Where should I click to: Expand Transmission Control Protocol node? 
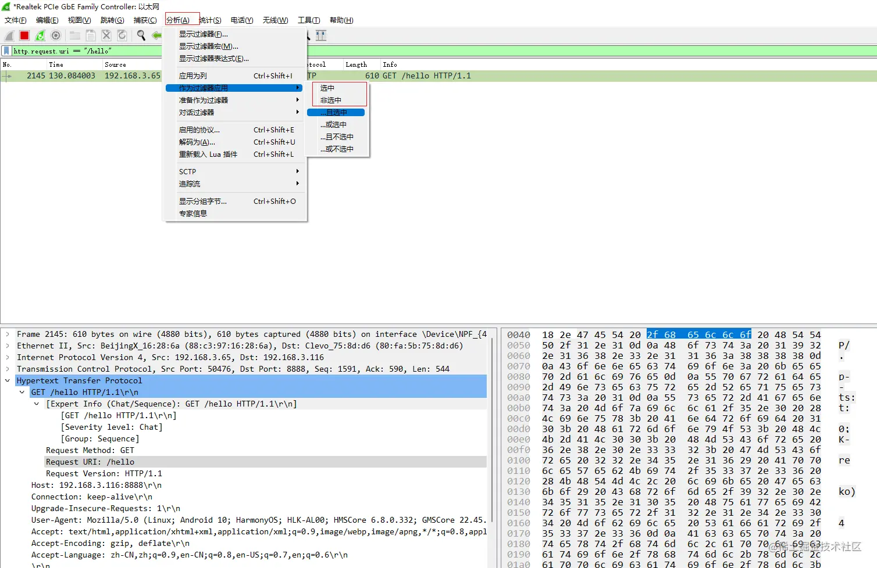point(8,369)
